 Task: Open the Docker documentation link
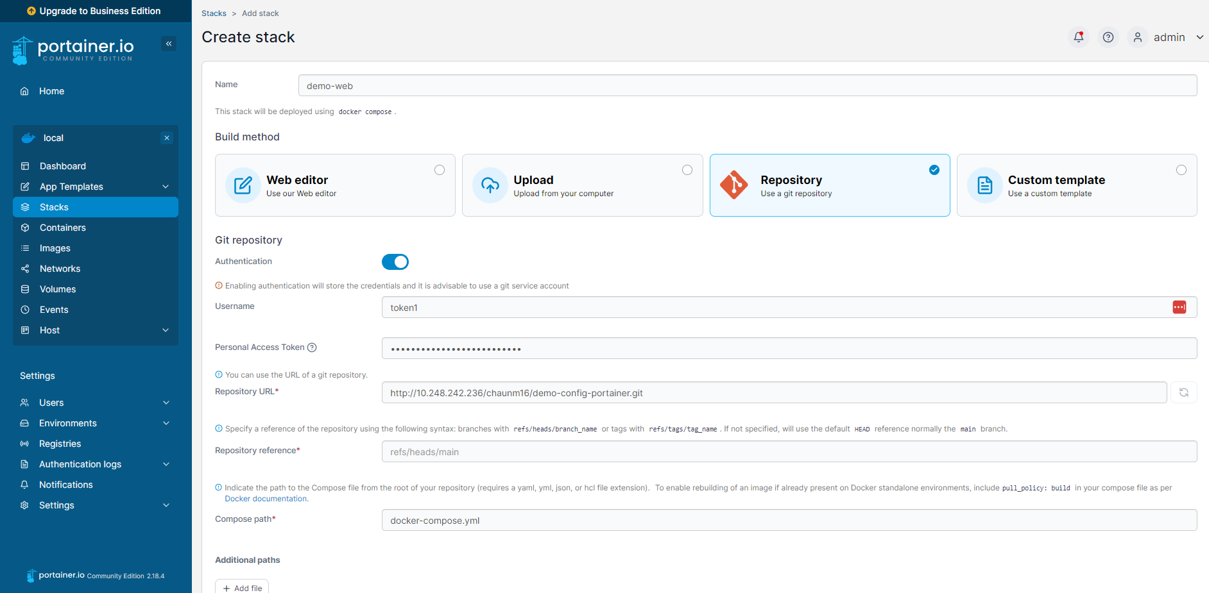pyautogui.click(x=266, y=499)
